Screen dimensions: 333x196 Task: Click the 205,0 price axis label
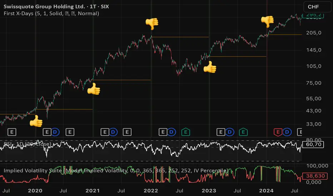coord(314,33)
